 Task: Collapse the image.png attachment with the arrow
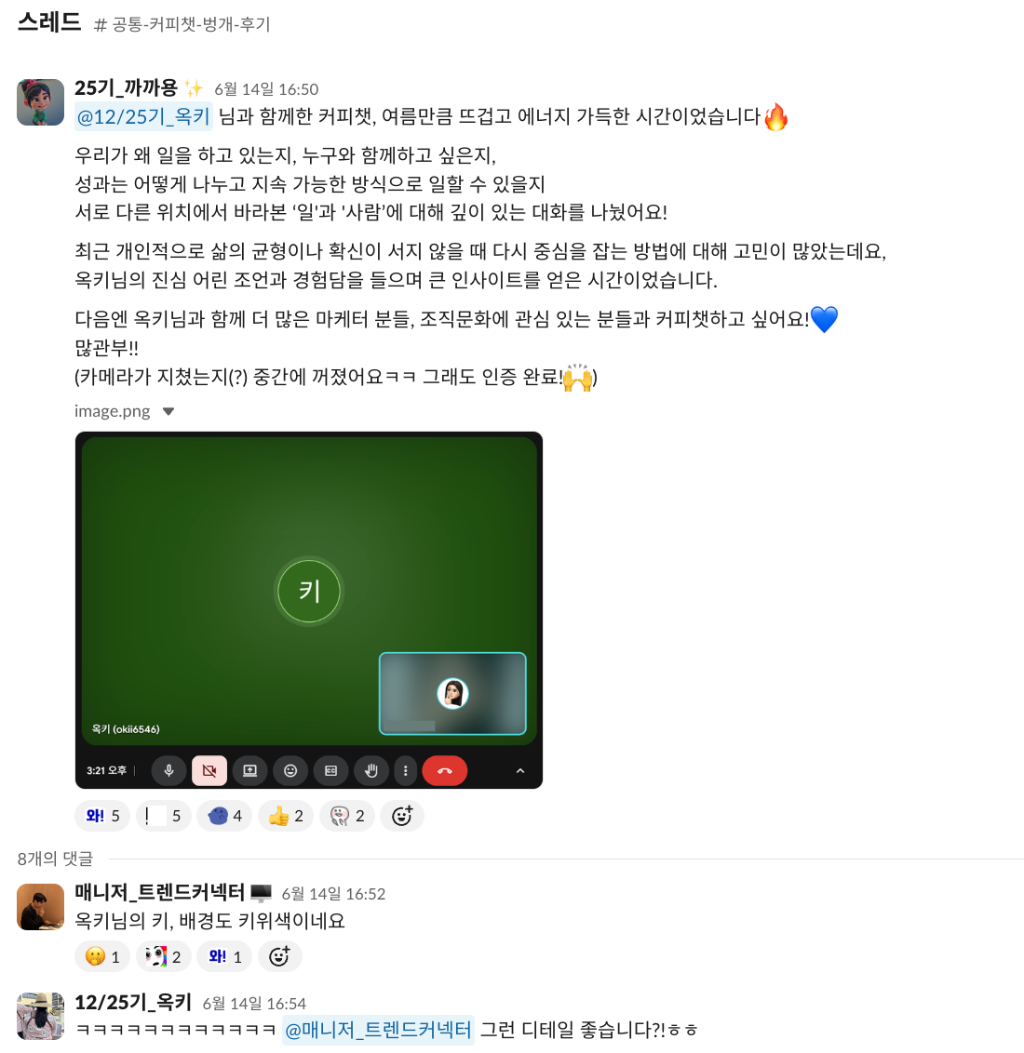click(x=168, y=412)
